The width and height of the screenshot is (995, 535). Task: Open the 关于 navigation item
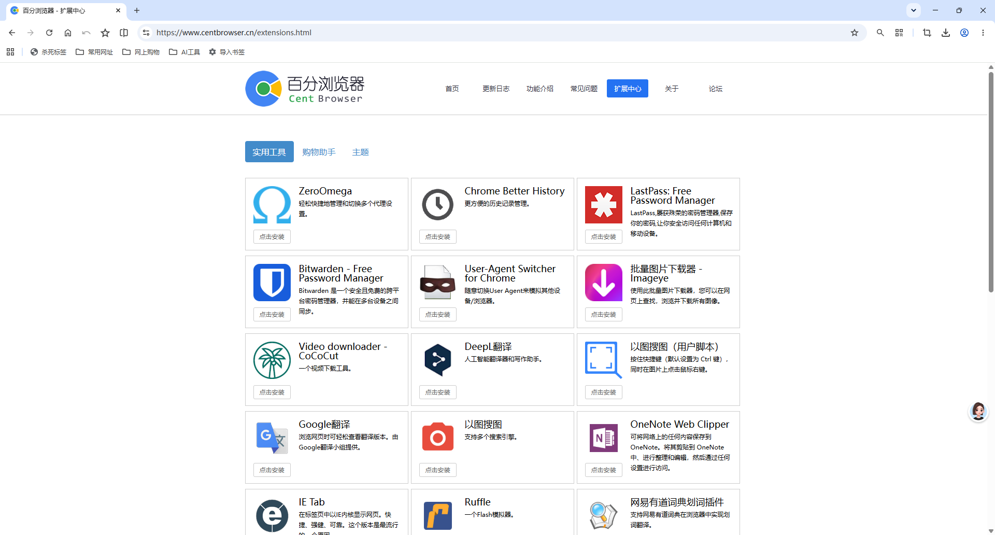click(x=672, y=89)
